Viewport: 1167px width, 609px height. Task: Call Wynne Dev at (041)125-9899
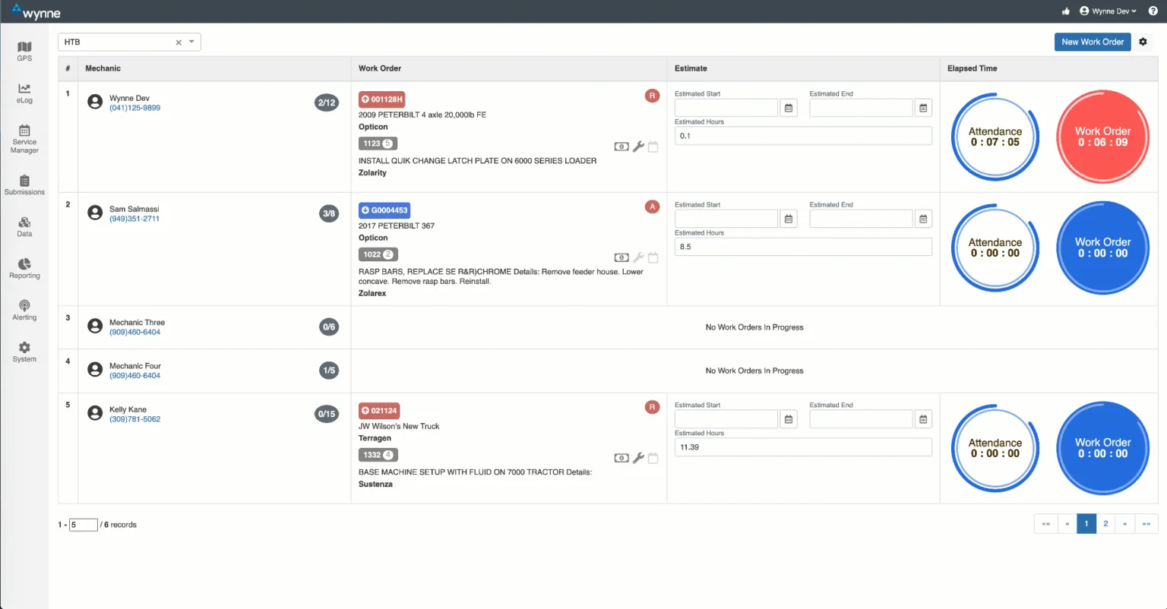[x=134, y=108]
